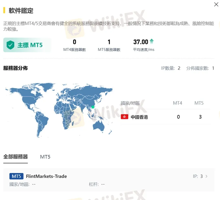Toggle the MT4 column header in the table

click(x=177, y=103)
